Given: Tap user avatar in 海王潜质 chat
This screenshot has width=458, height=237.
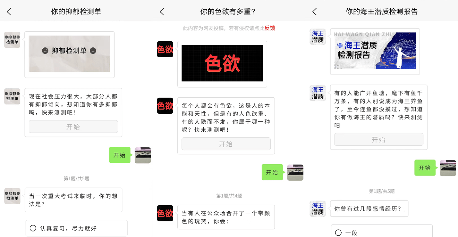Looking at the screenshot, I should click(x=448, y=168).
